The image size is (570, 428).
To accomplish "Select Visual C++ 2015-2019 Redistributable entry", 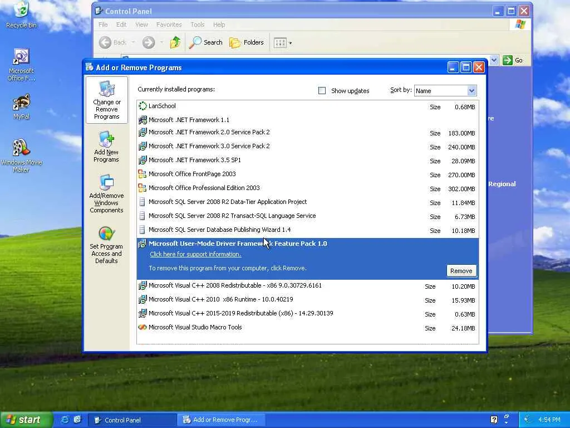I will [x=307, y=313].
